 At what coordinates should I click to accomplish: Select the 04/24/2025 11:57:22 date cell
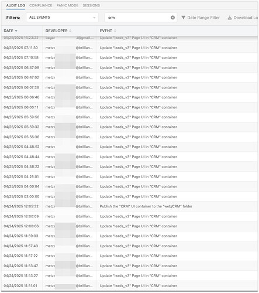tap(20, 256)
